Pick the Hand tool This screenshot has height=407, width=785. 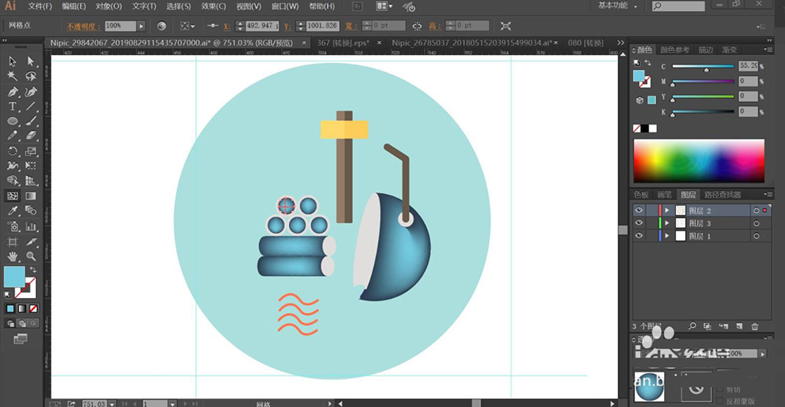[x=13, y=256]
